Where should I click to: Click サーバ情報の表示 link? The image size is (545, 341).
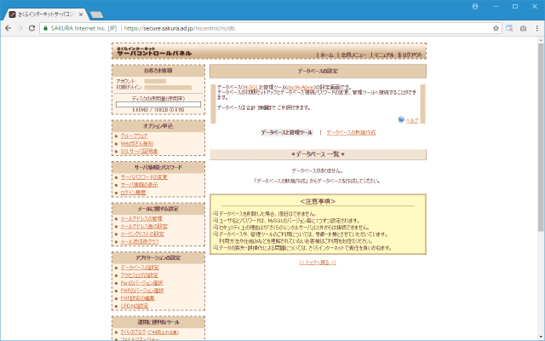(x=140, y=185)
